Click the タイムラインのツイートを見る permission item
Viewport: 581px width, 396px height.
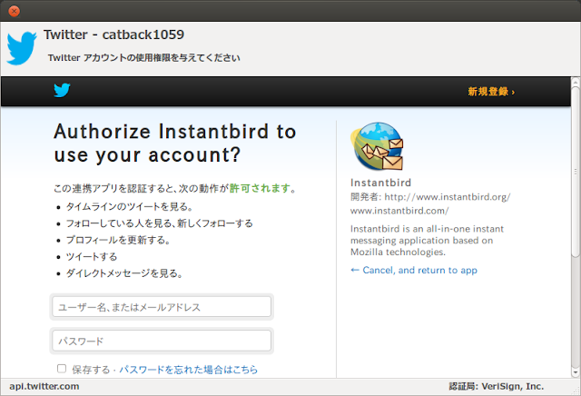(x=129, y=206)
